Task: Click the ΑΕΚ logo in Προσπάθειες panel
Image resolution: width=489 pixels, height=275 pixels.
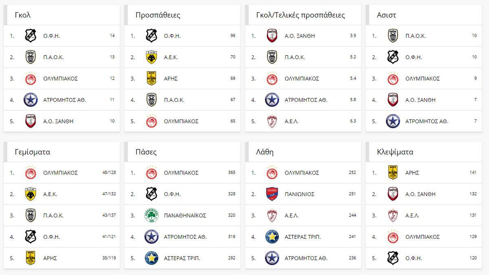Action: coord(151,57)
